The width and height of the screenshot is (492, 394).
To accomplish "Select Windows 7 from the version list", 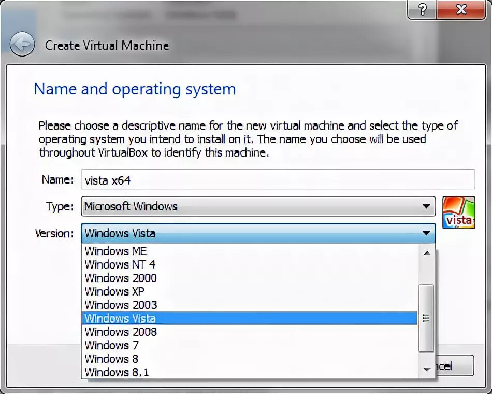I will tap(250, 345).
